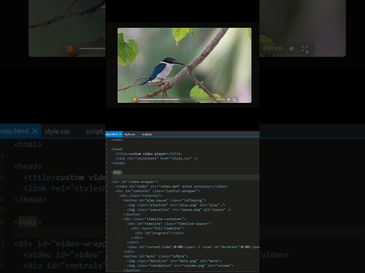Click the button id="play-pause" line
Viewport: 365px width, 273px height.
[x=165, y=200]
